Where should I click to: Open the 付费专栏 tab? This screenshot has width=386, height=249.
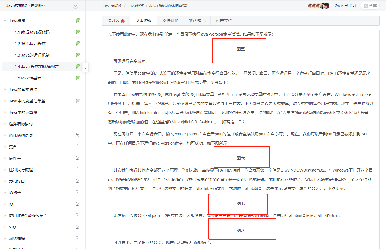pos(224,21)
